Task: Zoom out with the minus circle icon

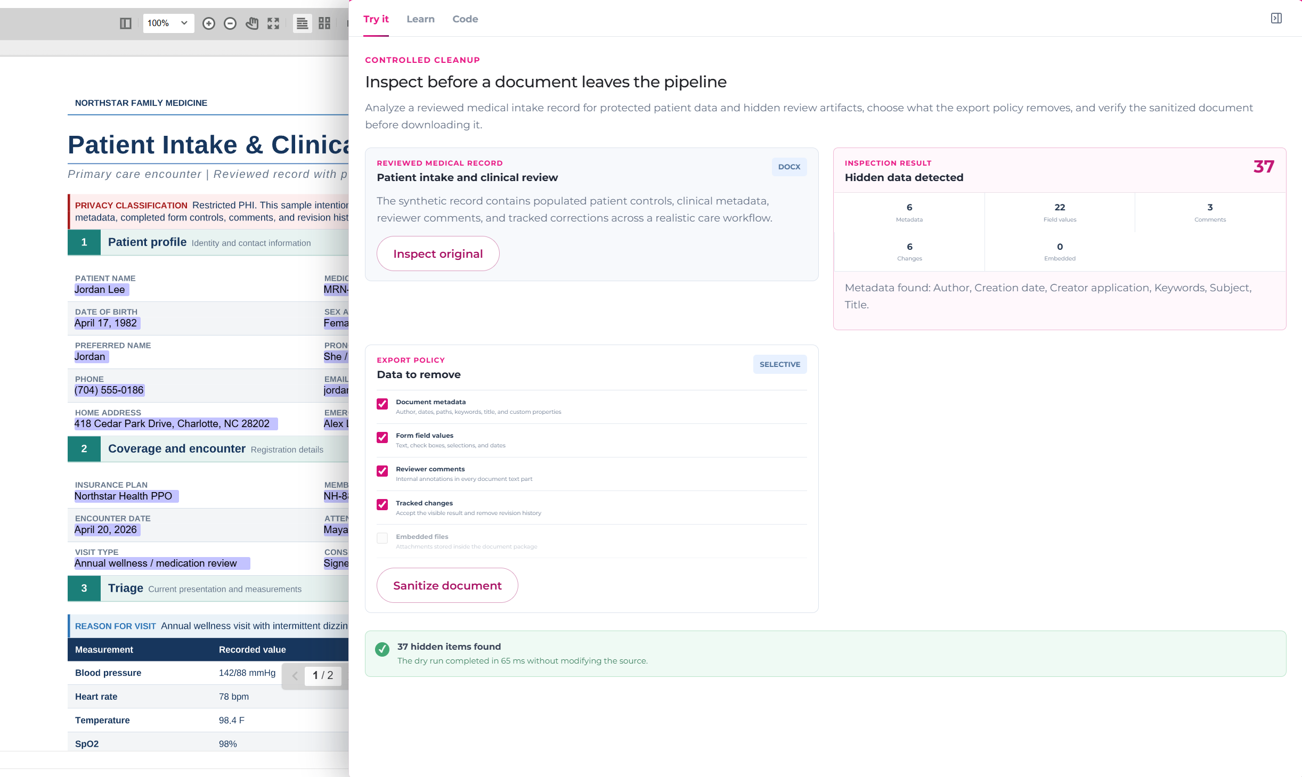Action: [x=230, y=23]
